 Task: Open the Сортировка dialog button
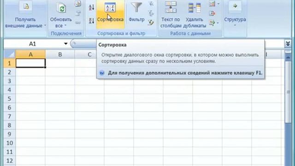[110, 14]
